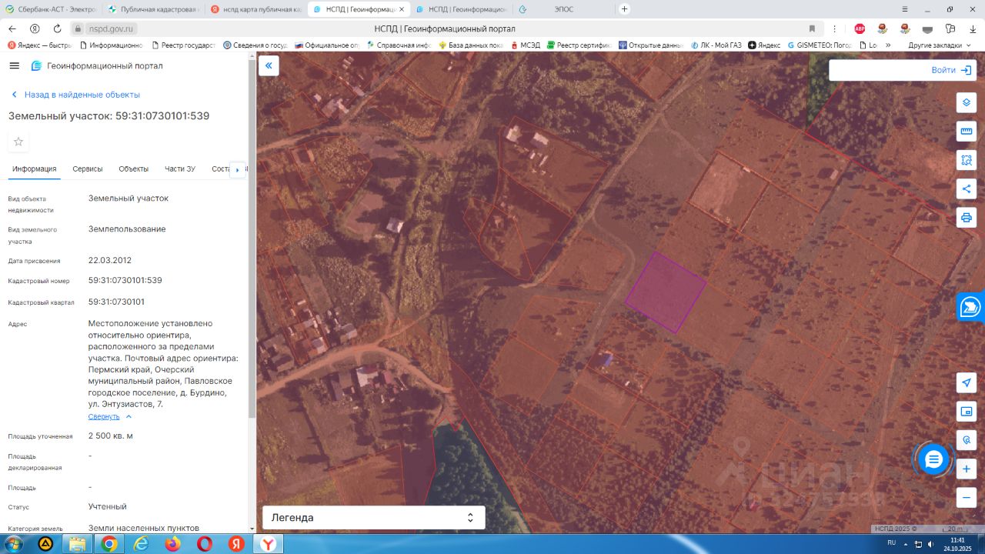Launch Google Chrome from the taskbar
Screen dimensions: 985x554
pyautogui.click(x=109, y=544)
